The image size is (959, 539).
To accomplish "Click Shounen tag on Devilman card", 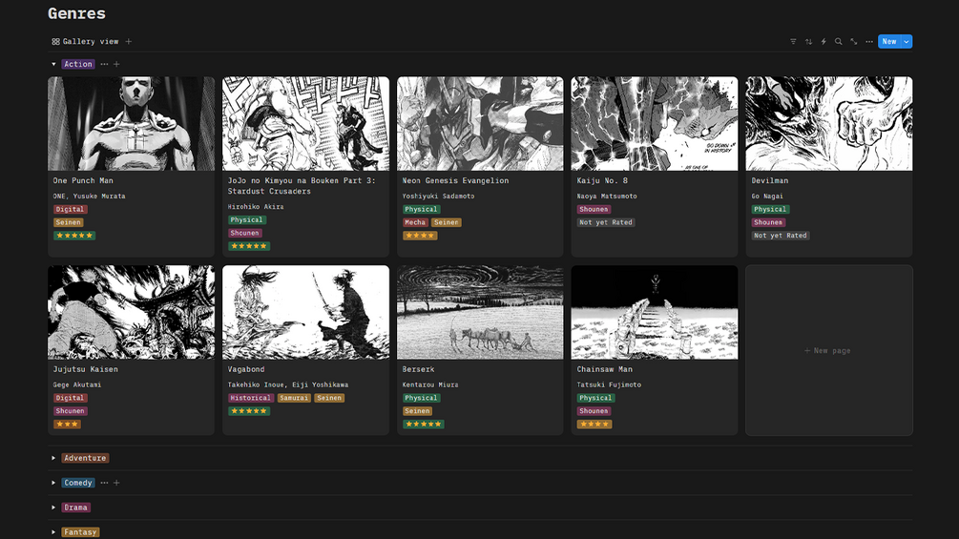I will point(768,222).
